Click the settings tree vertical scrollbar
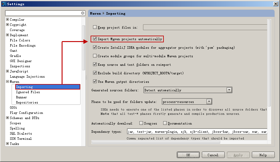The height and width of the screenshot is (162, 280). pyautogui.click(x=83, y=48)
